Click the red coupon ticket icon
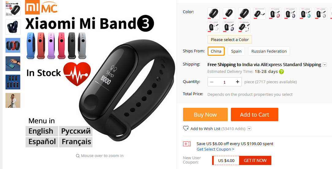The width and height of the screenshot is (332, 169). pos(187,144)
